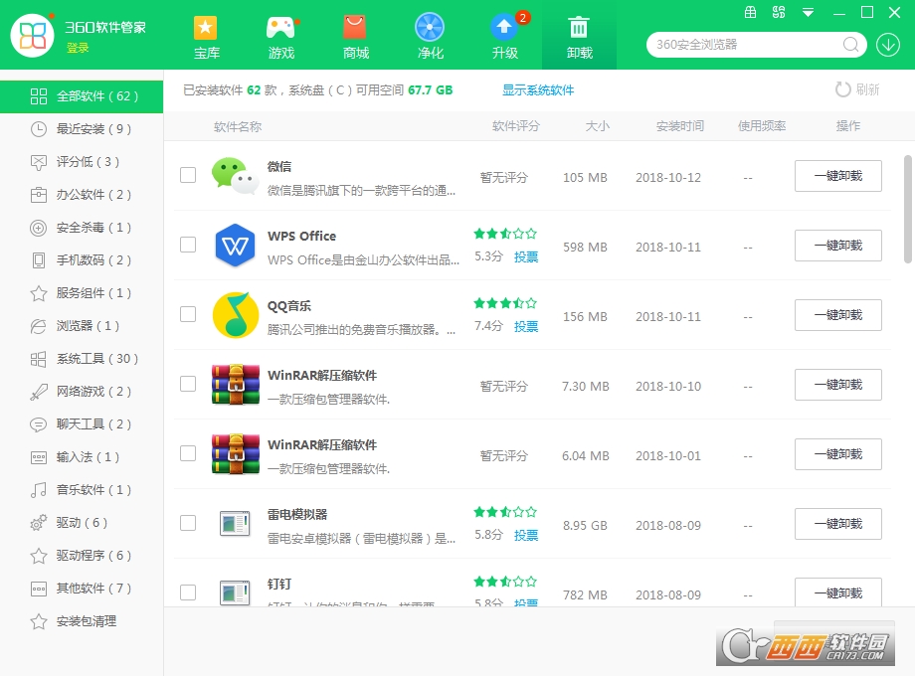Sort by 安装时间 column header
Image resolution: width=915 pixels, height=676 pixels.
tap(680, 126)
